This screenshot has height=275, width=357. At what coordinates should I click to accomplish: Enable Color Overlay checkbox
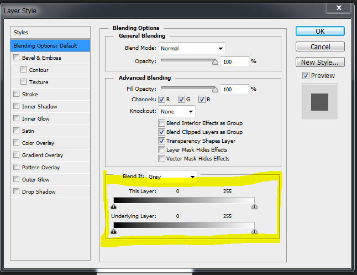click(17, 143)
